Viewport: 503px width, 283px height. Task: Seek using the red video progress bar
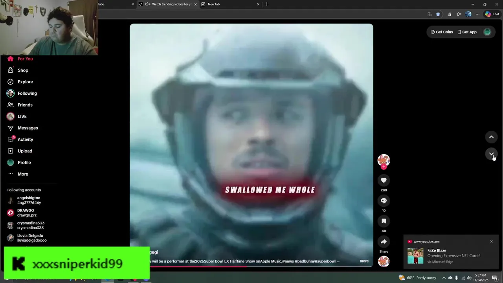pos(251,266)
